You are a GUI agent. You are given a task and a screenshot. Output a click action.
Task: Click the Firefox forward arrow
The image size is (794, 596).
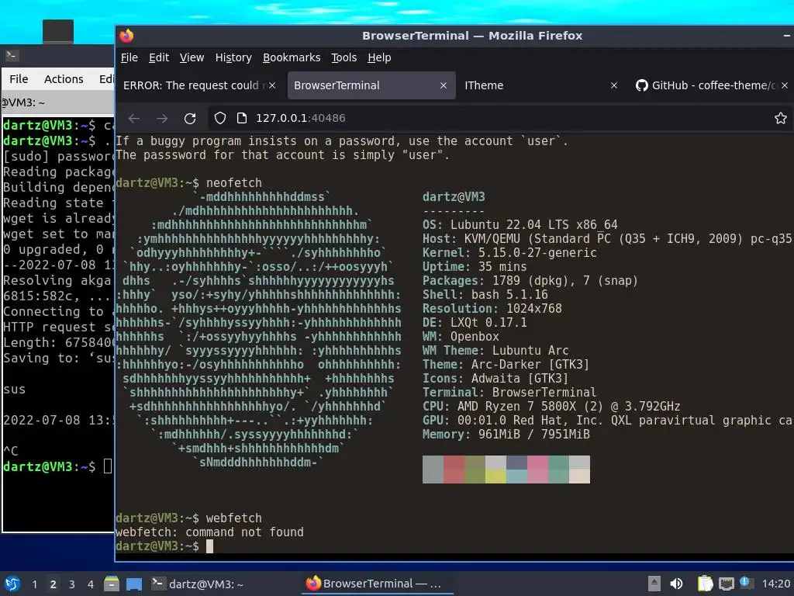coord(162,118)
